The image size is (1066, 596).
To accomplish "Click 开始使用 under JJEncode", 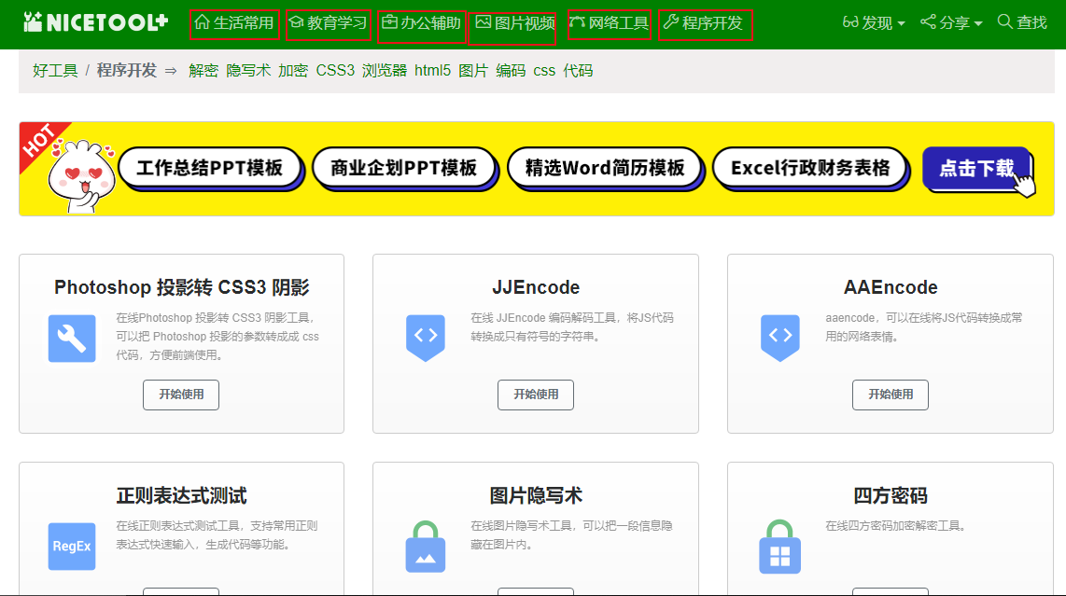I will 536,395.
